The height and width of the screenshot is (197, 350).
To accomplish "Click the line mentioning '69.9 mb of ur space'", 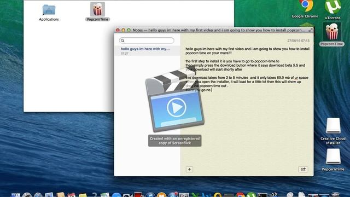I will [x=247, y=78].
